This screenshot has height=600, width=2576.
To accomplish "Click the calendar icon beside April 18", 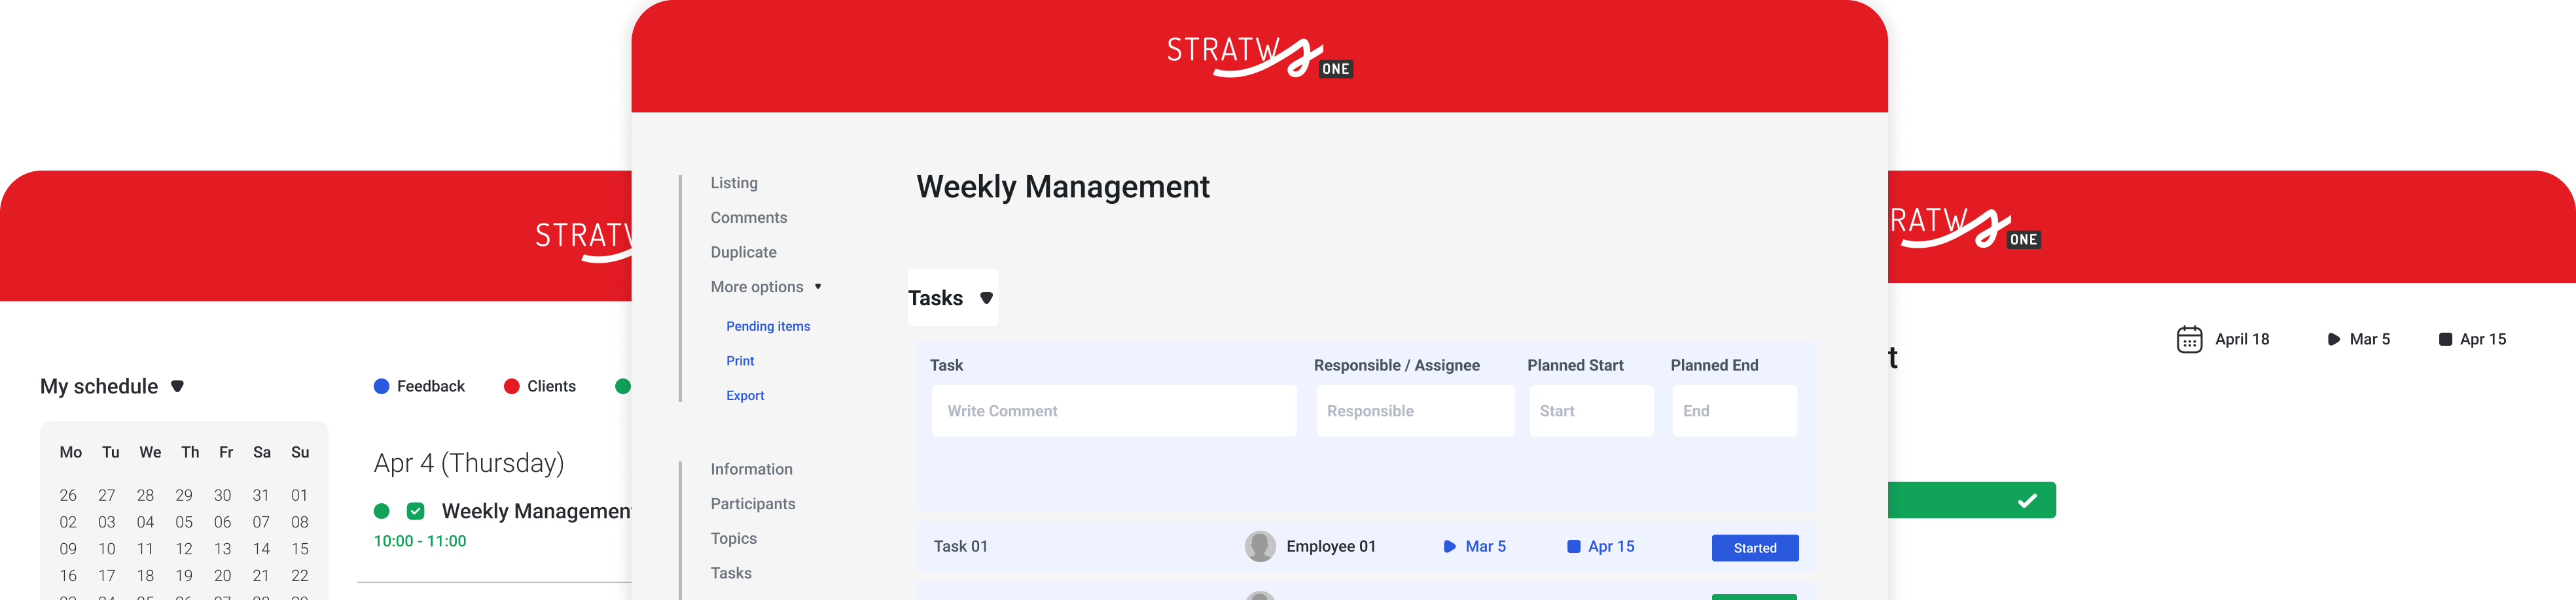I will pos(2189,339).
